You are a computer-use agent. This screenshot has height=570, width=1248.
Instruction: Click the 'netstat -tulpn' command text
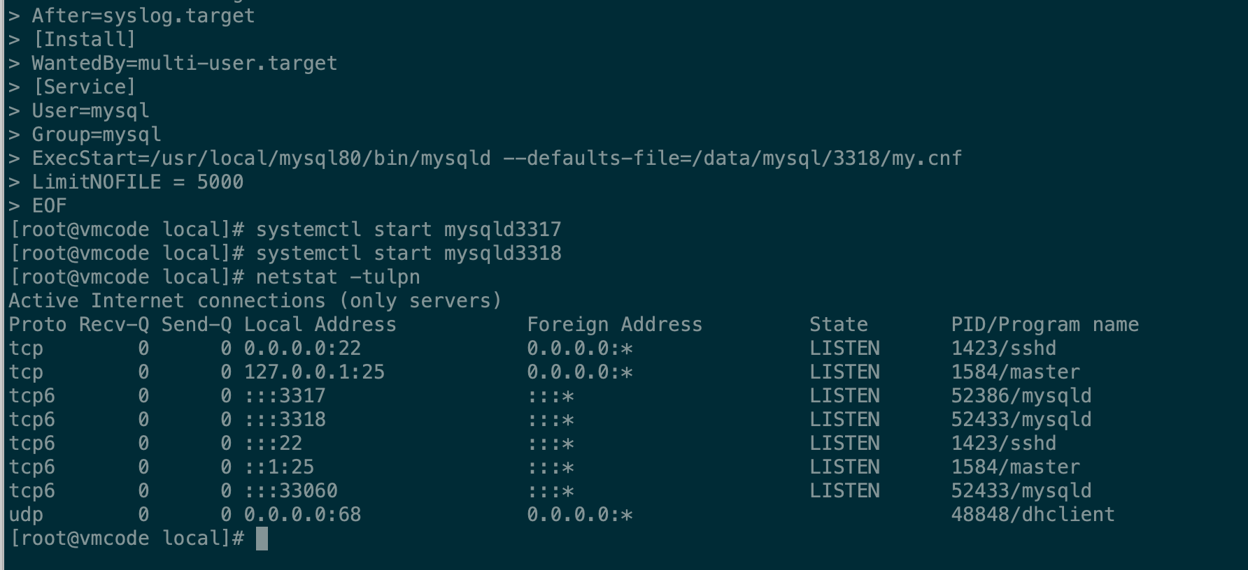(x=337, y=277)
